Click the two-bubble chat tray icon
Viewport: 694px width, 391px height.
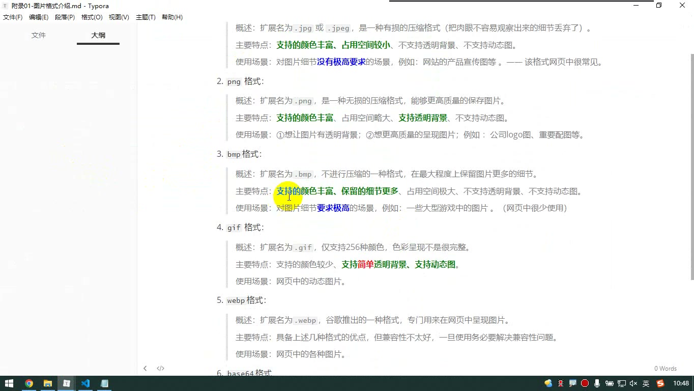click(548, 383)
